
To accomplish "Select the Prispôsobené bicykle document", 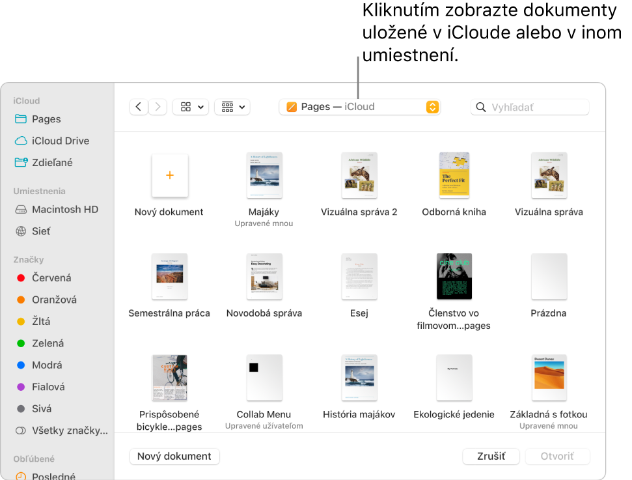I will (170, 378).
